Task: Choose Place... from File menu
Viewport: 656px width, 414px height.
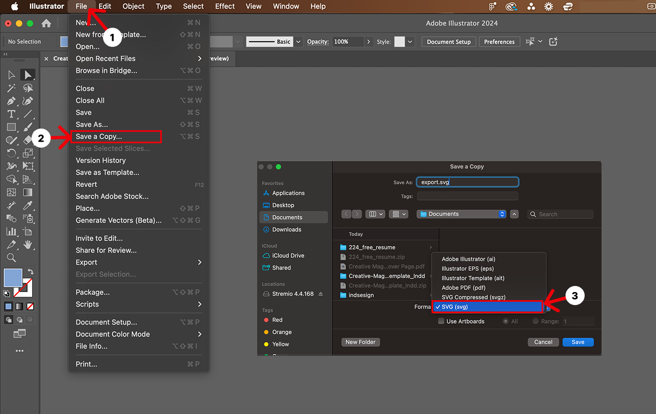Action: (x=138, y=208)
